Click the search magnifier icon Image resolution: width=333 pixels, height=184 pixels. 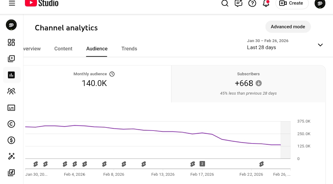(225, 3)
